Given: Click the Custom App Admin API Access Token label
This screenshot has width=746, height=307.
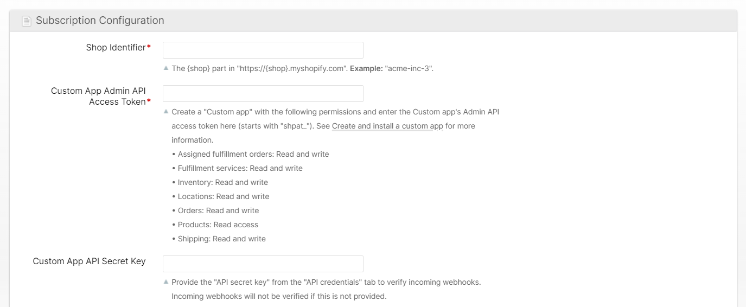Looking at the screenshot, I should 99,96.
